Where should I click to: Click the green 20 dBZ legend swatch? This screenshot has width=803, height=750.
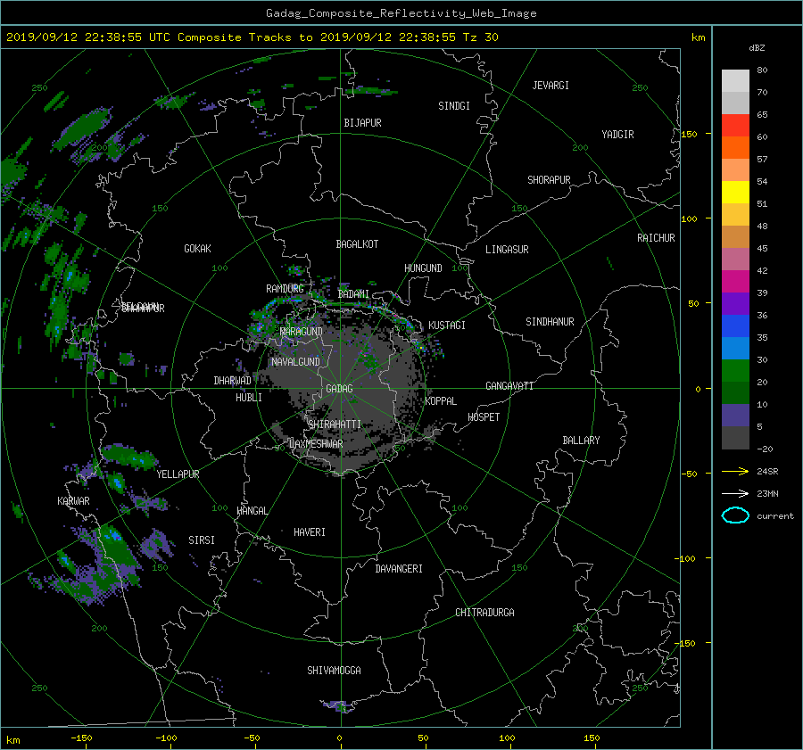click(x=735, y=371)
